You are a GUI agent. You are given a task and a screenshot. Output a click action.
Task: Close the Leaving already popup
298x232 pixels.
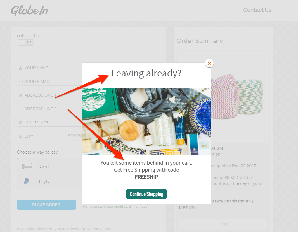point(209,63)
